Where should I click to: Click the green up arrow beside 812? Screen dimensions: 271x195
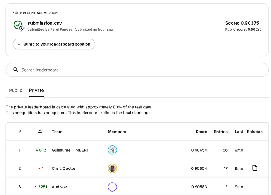(36, 150)
